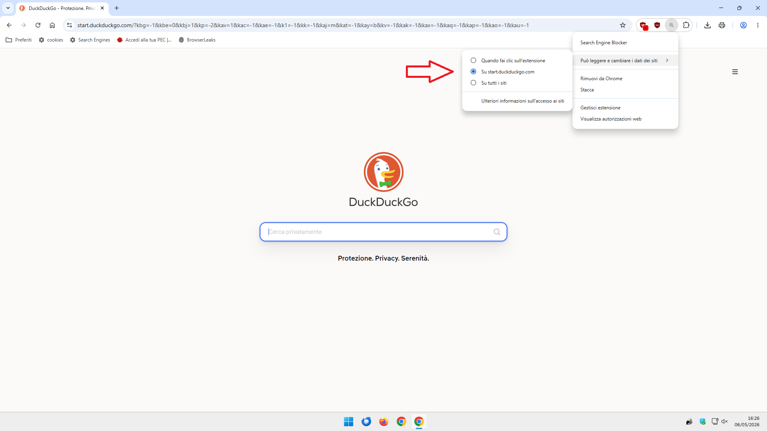Open the 'BrowserLeaks' bookmark

197,40
